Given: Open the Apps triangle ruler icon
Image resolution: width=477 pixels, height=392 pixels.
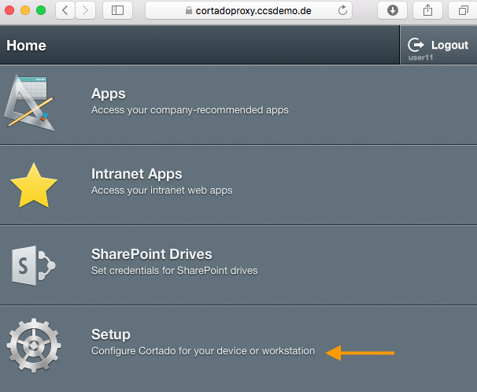Looking at the screenshot, I should click(29, 103).
